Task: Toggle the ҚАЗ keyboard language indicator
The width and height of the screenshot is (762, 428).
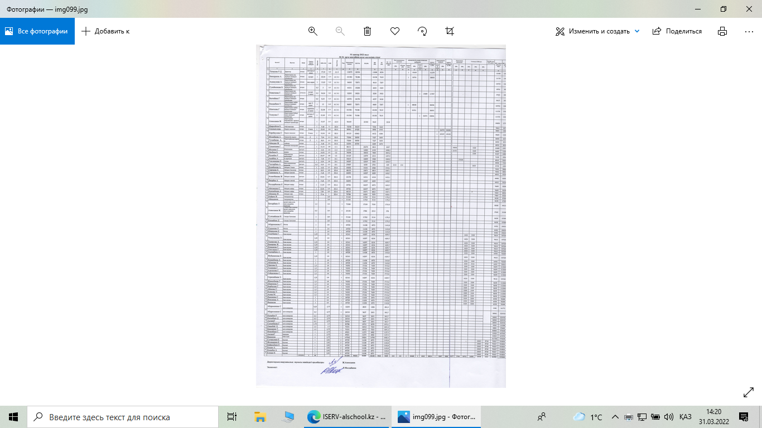Action: point(686,417)
